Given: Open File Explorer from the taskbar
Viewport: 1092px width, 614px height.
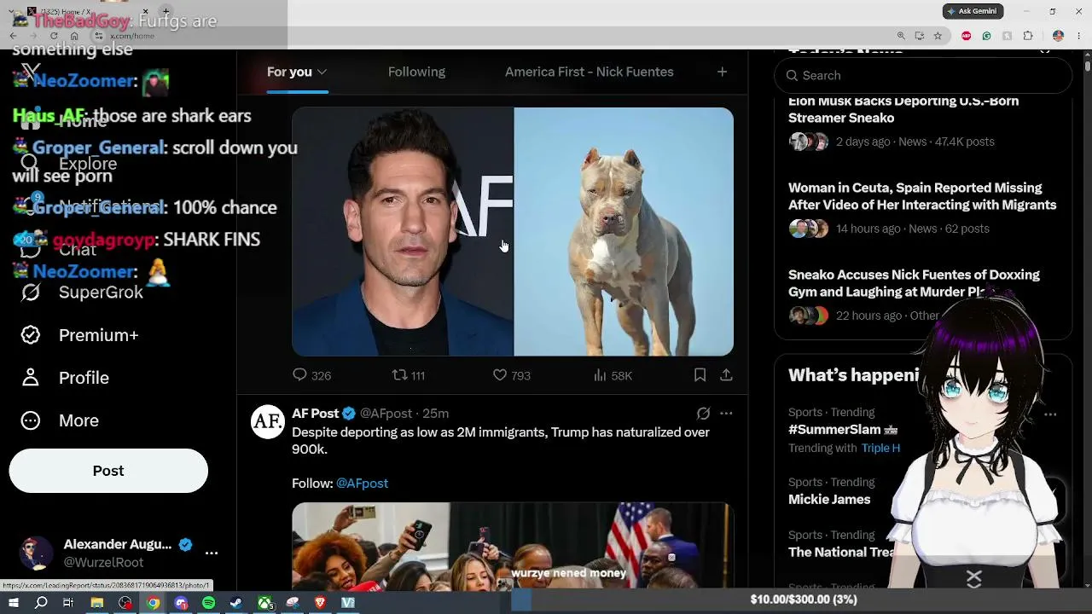Looking at the screenshot, I should point(97,603).
